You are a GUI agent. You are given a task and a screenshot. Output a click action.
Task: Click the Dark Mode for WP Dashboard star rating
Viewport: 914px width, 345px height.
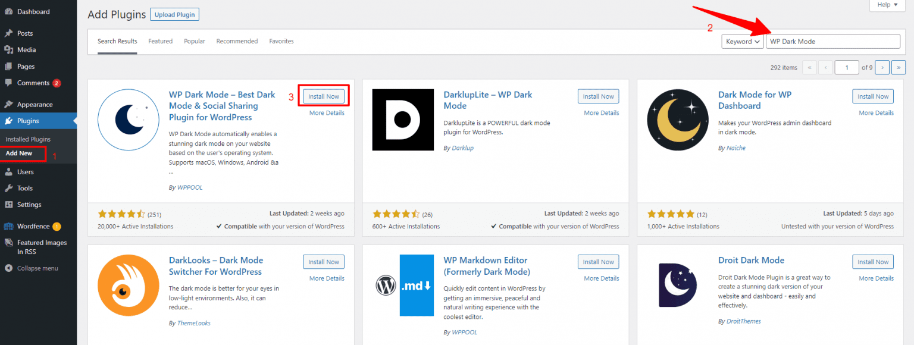671,214
